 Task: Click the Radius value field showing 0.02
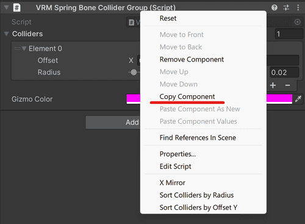pyautogui.click(x=284, y=73)
